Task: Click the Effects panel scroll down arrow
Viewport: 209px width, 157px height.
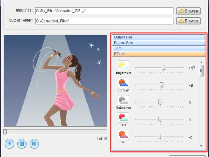Action: click(201, 146)
